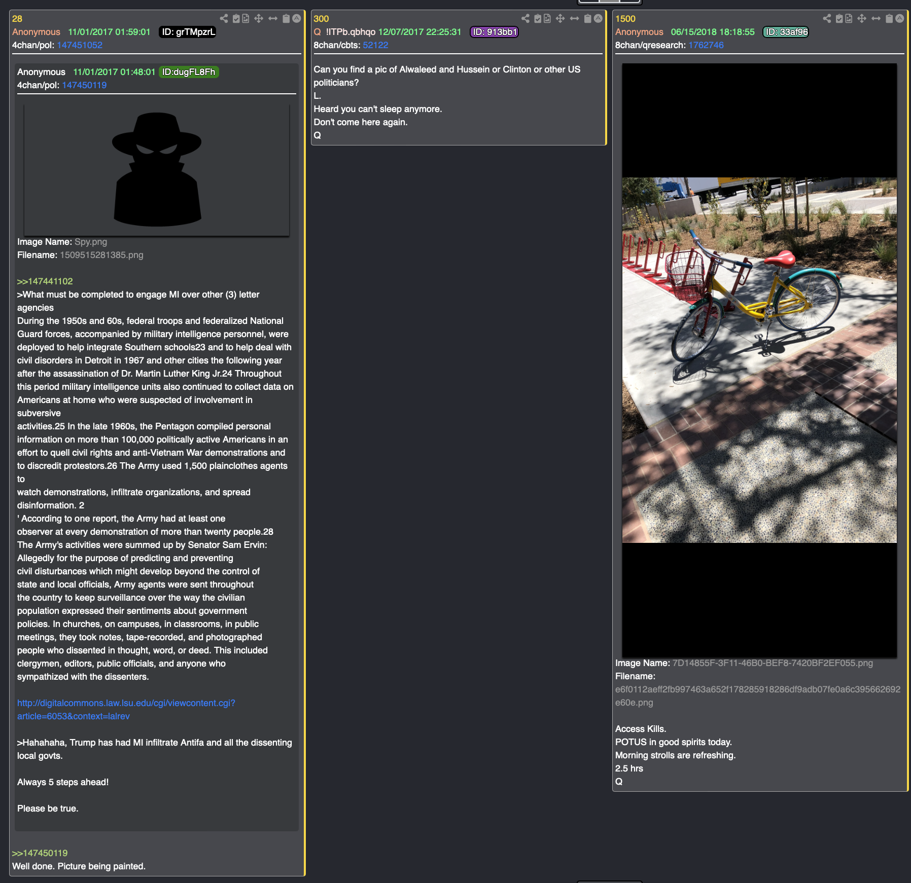The image size is (911, 883).
Task: Click the Q !ITPb.qbhqo tripcode name
Action: click(x=344, y=32)
